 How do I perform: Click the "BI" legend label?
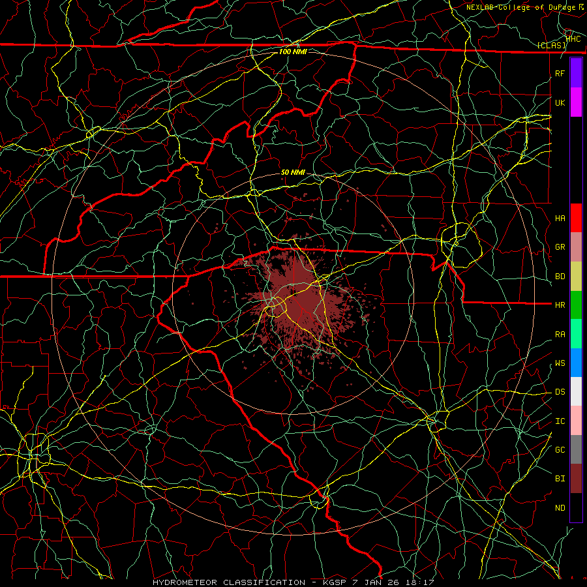click(x=560, y=479)
